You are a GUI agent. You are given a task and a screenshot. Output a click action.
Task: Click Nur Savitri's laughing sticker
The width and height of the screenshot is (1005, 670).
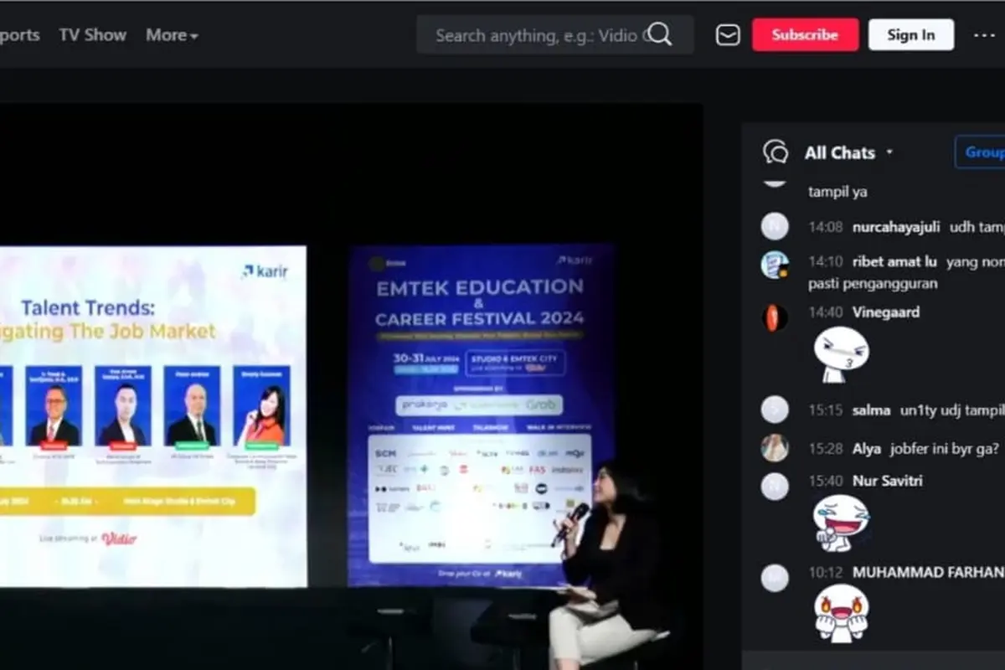pos(842,523)
